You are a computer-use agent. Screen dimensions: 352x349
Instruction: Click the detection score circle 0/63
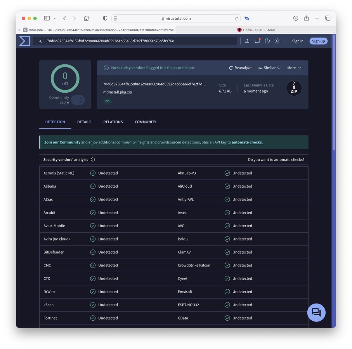65,78
